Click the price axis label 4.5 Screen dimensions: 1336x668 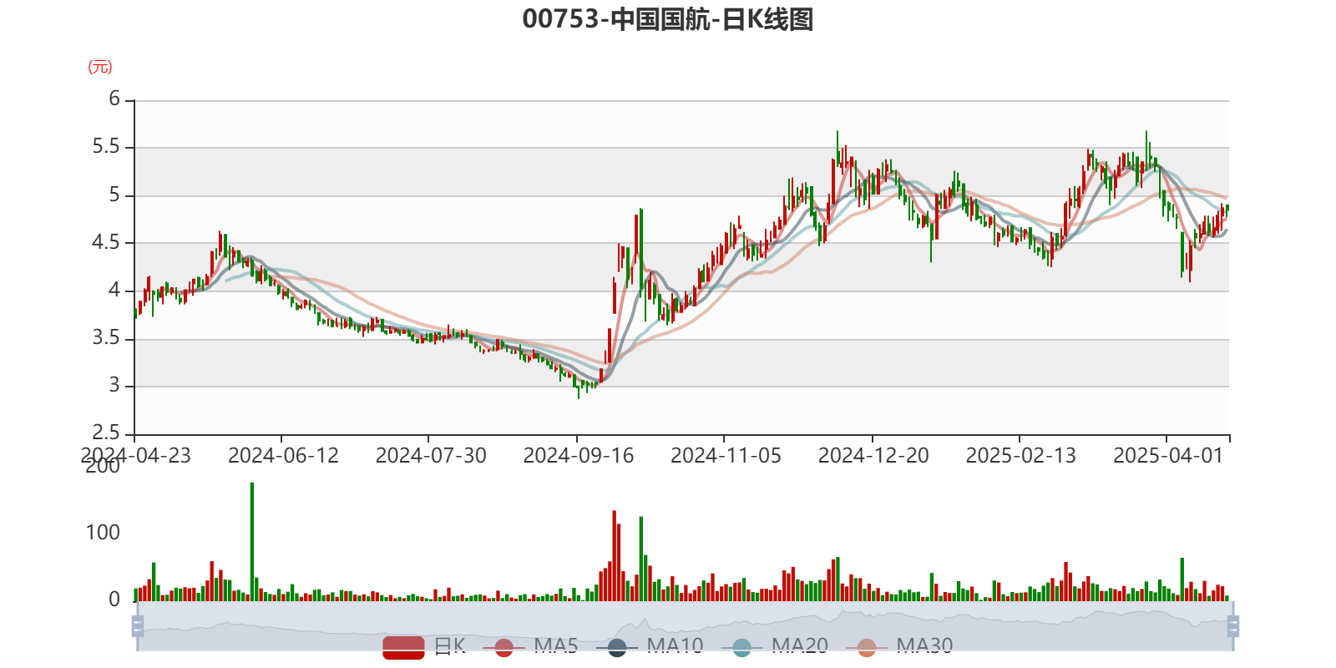pos(106,242)
